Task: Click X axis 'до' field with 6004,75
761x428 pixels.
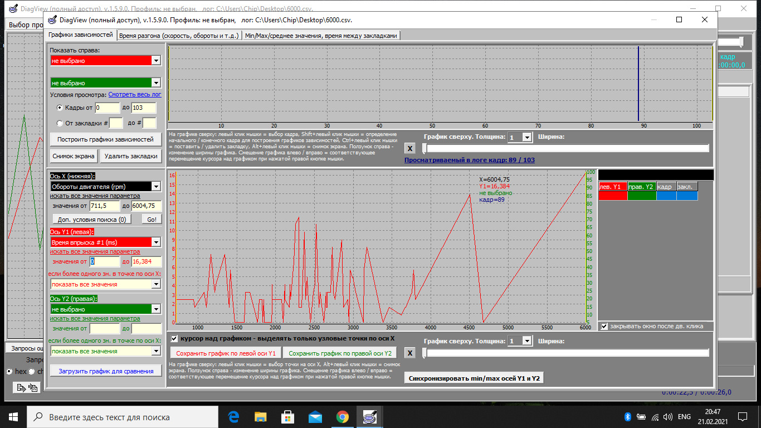Action: [x=146, y=206]
